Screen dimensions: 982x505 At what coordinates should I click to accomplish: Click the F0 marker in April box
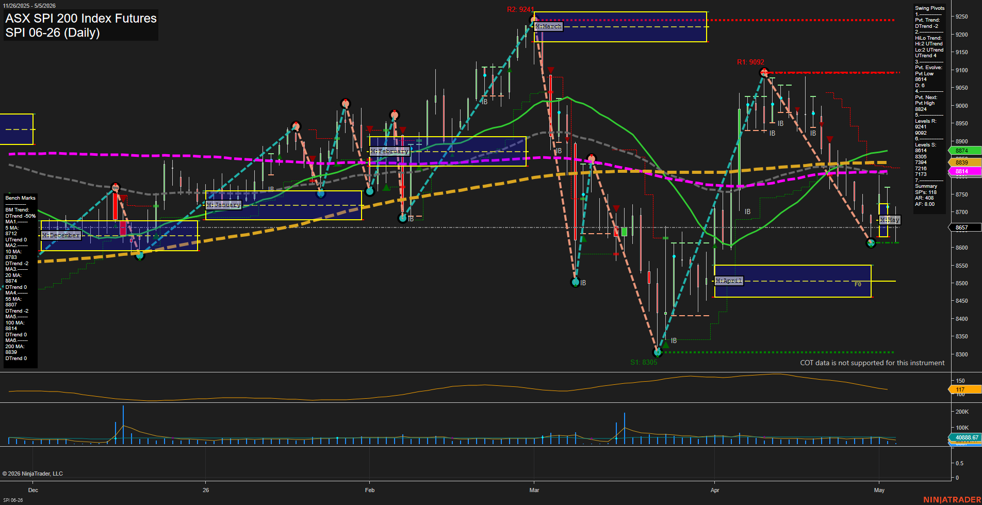(x=858, y=284)
